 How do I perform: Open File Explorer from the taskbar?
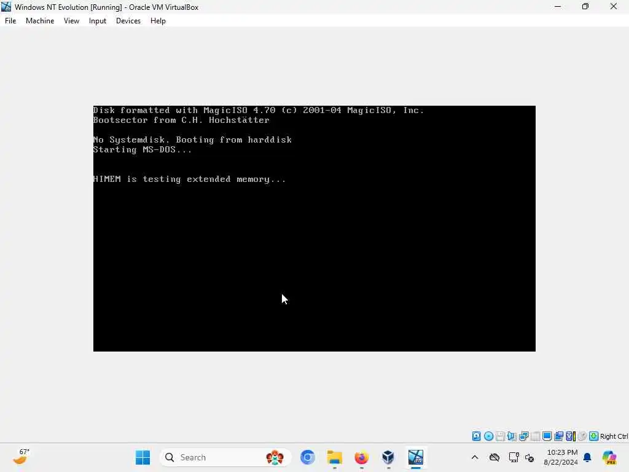(335, 457)
